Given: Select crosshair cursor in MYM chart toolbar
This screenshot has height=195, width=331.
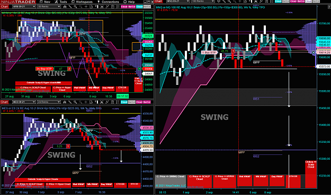Looking at the screenshot, I should (86, 7).
